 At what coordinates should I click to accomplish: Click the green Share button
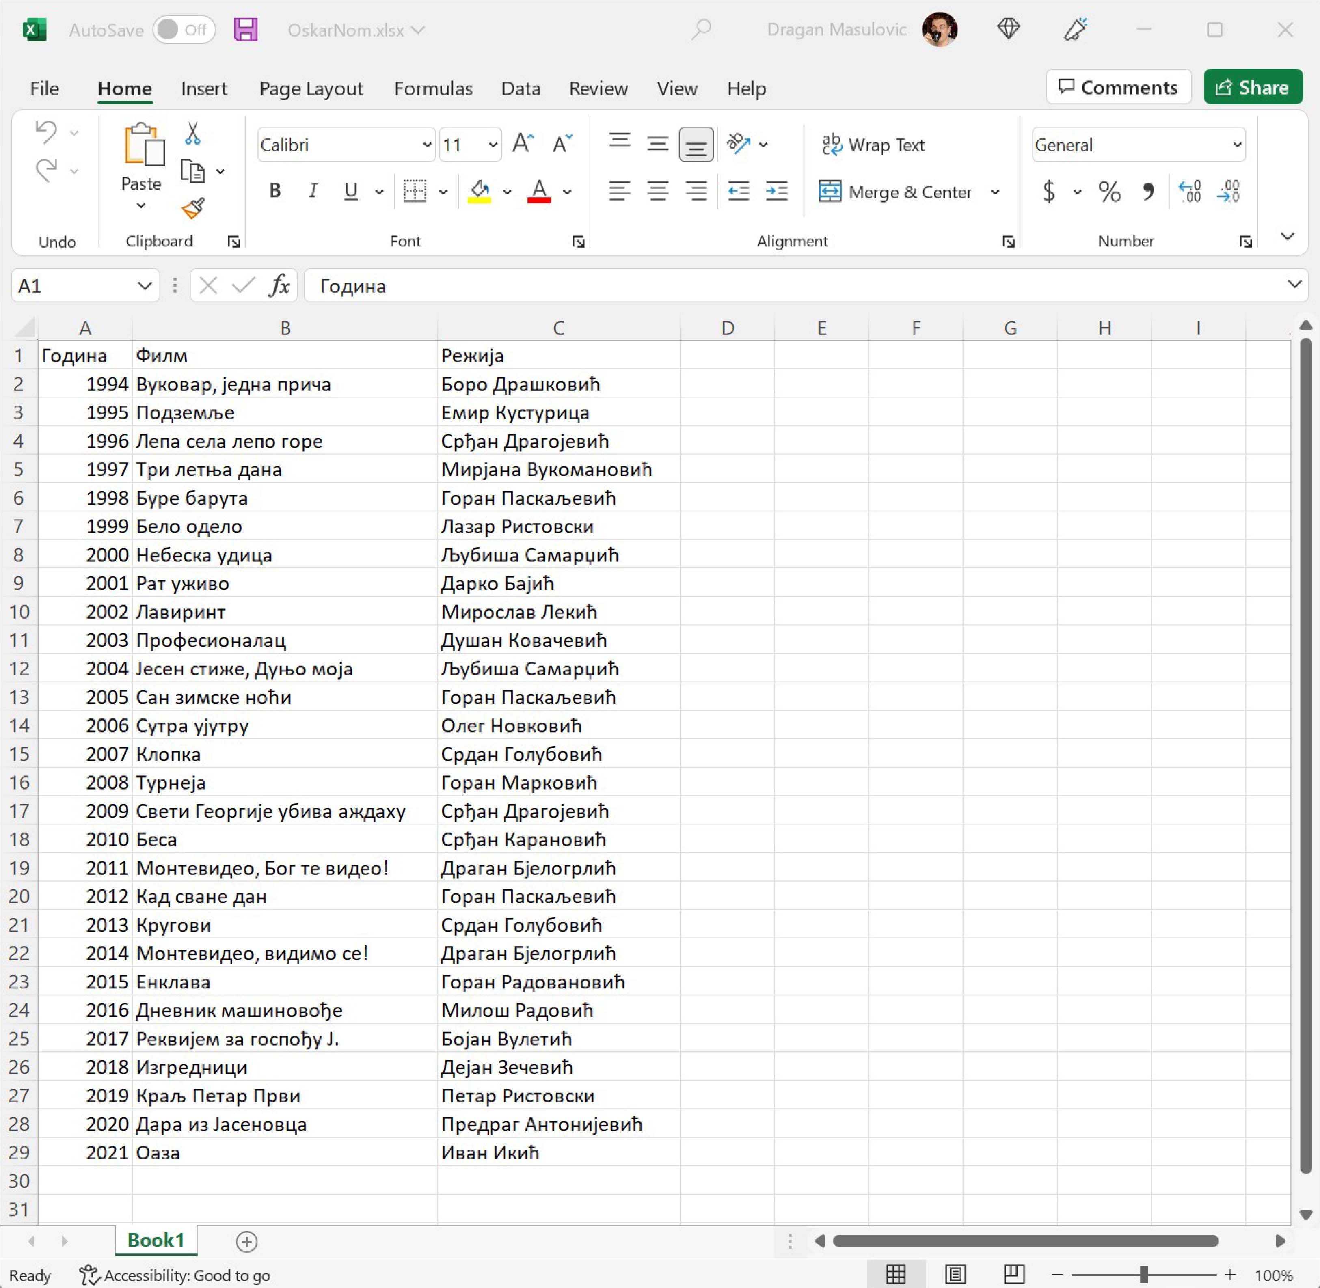coord(1252,87)
